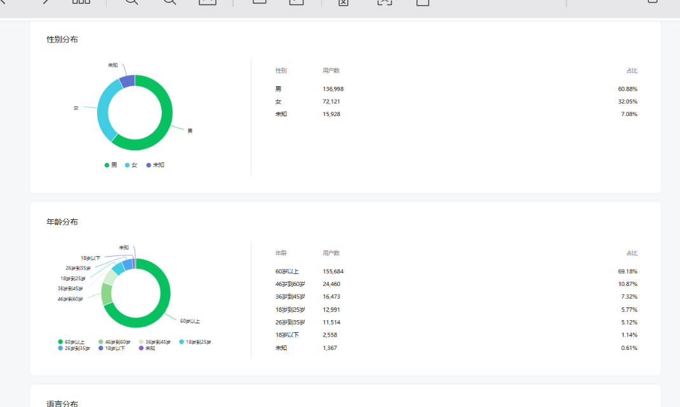Image resolution: width=680 pixels, height=407 pixels.
Task: Toggle the 36岁到45岁 legend entry
Action: (x=155, y=342)
